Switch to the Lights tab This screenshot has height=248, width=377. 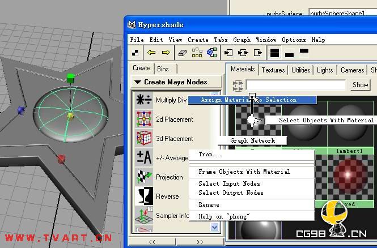325,70
